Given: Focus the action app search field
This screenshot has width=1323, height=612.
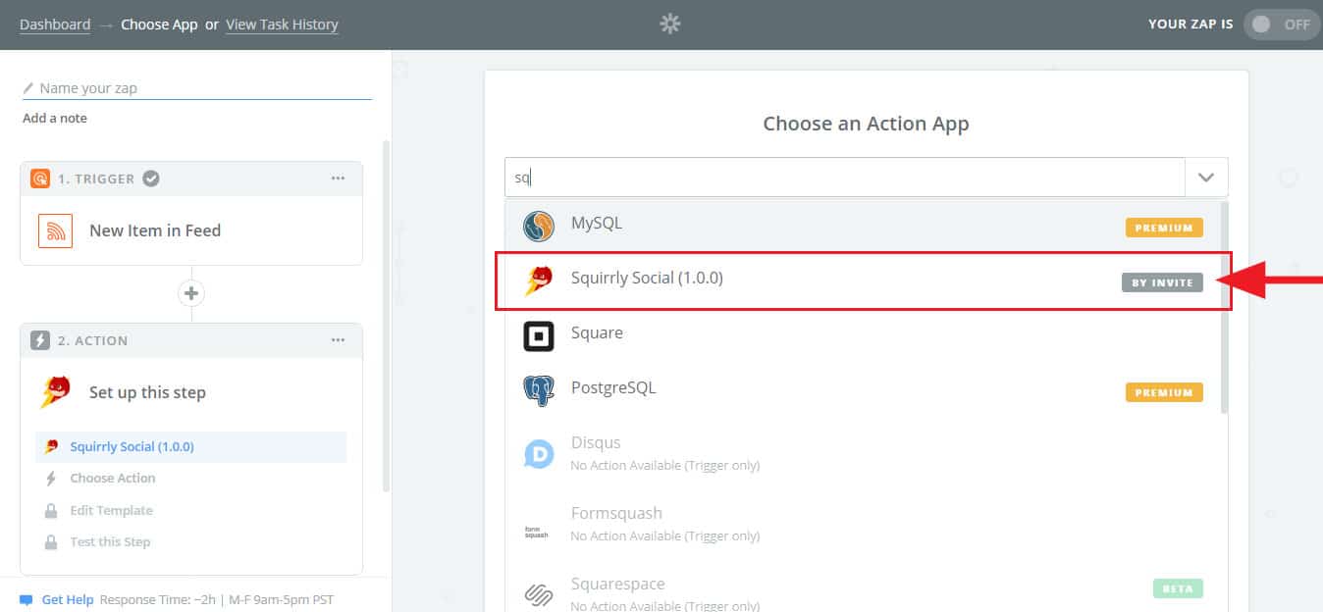Looking at the screenshot, I should click(845, 178).
